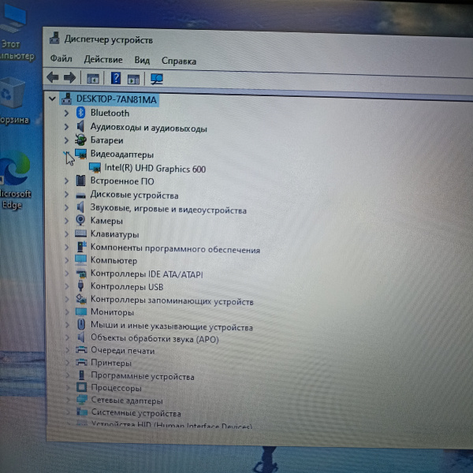Click the battery icon beside Батареи
Viewport: 473px width, 473px height.
pos(80,140)
